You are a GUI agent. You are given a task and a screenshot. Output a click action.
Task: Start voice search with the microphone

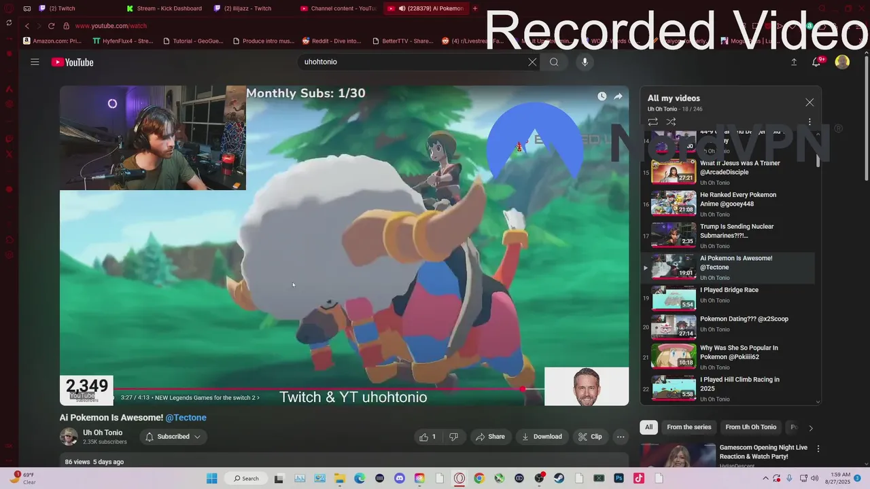click(585, 62)
